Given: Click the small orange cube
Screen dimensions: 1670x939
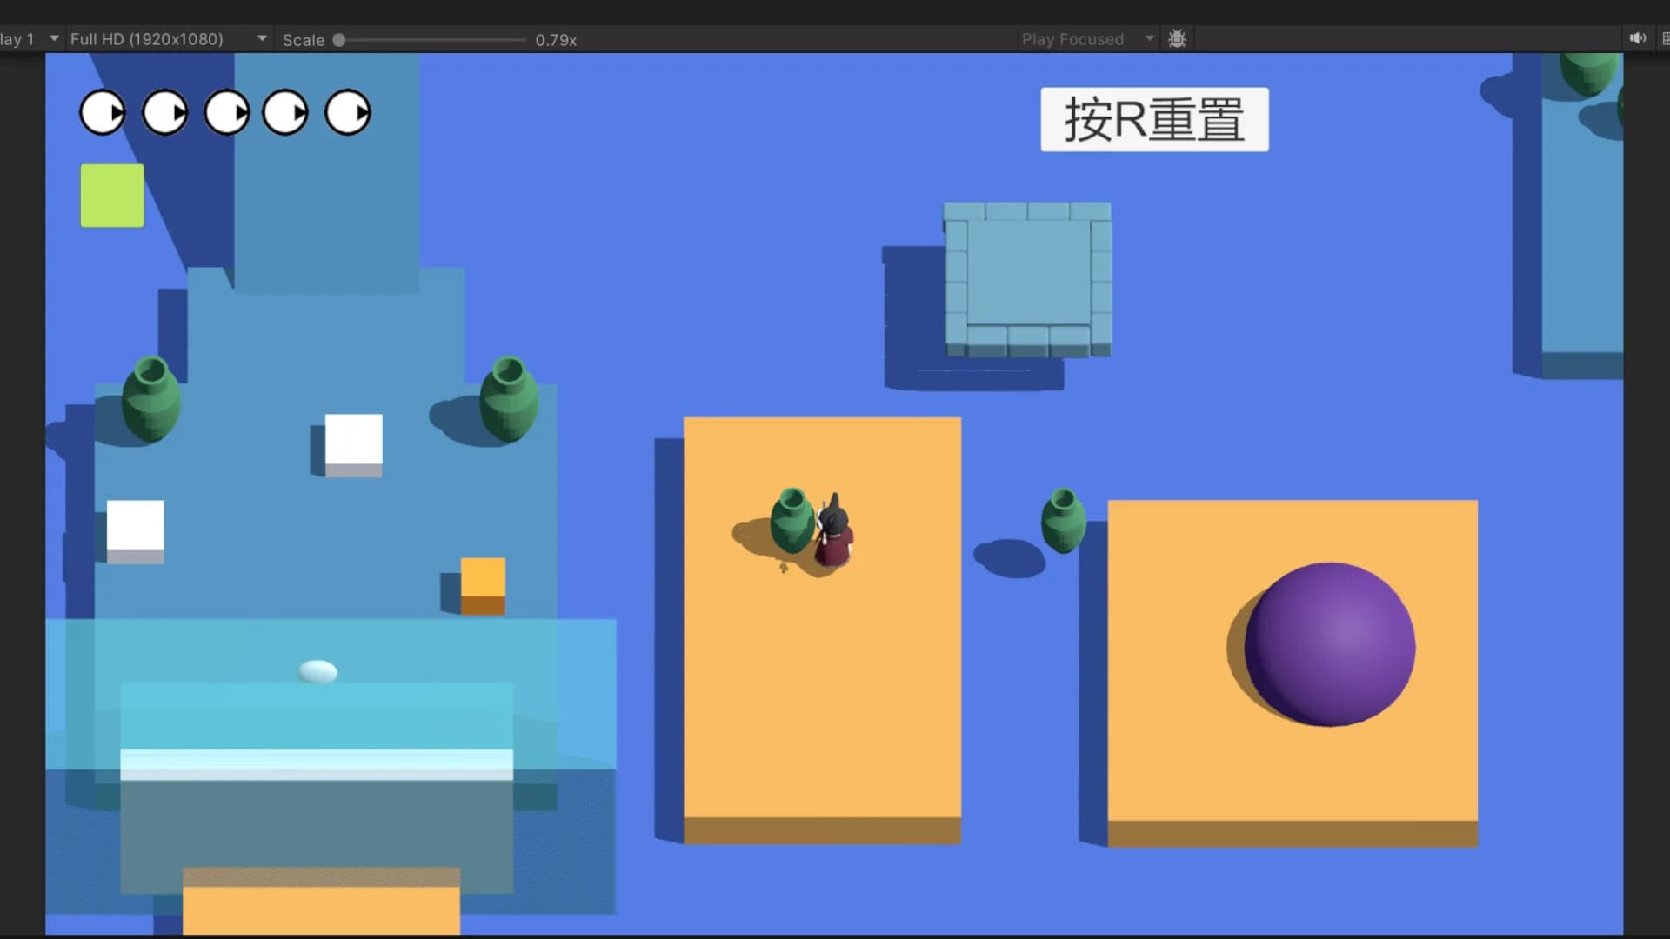Looking at the screenshot, I should [483, 586].
